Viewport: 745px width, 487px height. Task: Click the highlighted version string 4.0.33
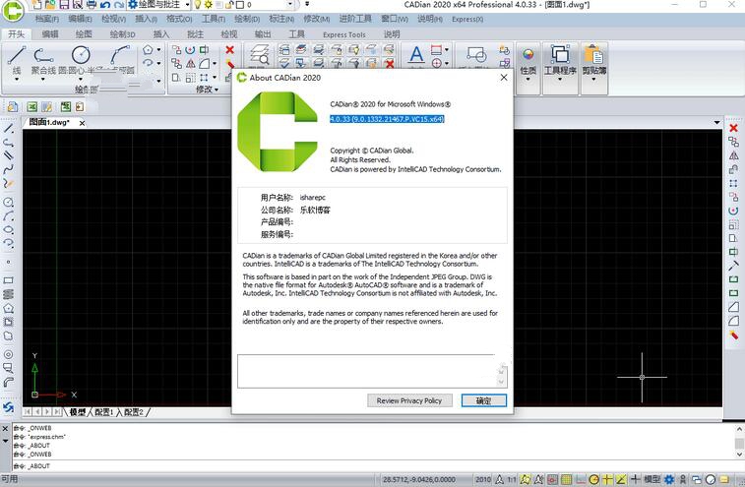point(387,119)
